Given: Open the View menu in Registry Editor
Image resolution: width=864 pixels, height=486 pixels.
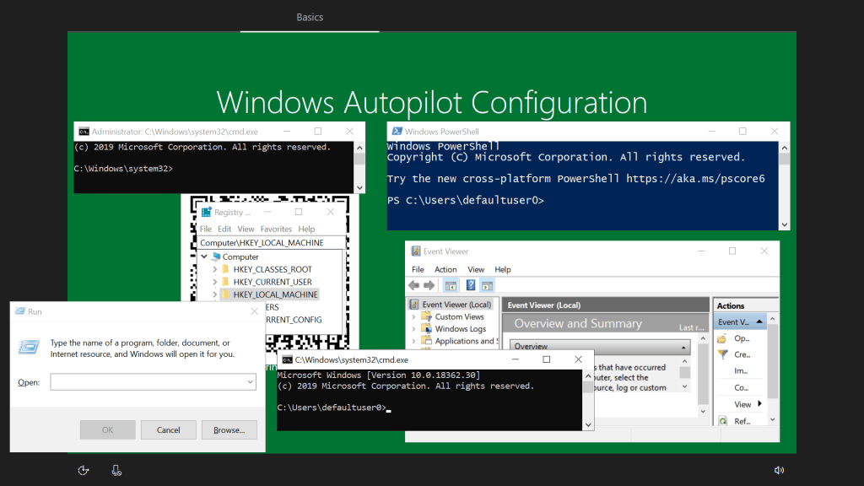Looking at the screenshot, I should (246, 229).
